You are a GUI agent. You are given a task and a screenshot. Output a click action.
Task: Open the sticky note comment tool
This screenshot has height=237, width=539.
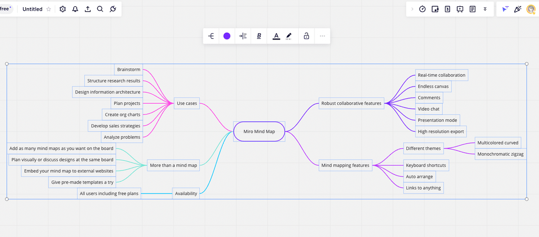435,9
